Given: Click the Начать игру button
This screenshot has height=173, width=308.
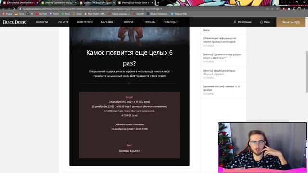Looking at the screenshot, I should click(x=291, y=22).
